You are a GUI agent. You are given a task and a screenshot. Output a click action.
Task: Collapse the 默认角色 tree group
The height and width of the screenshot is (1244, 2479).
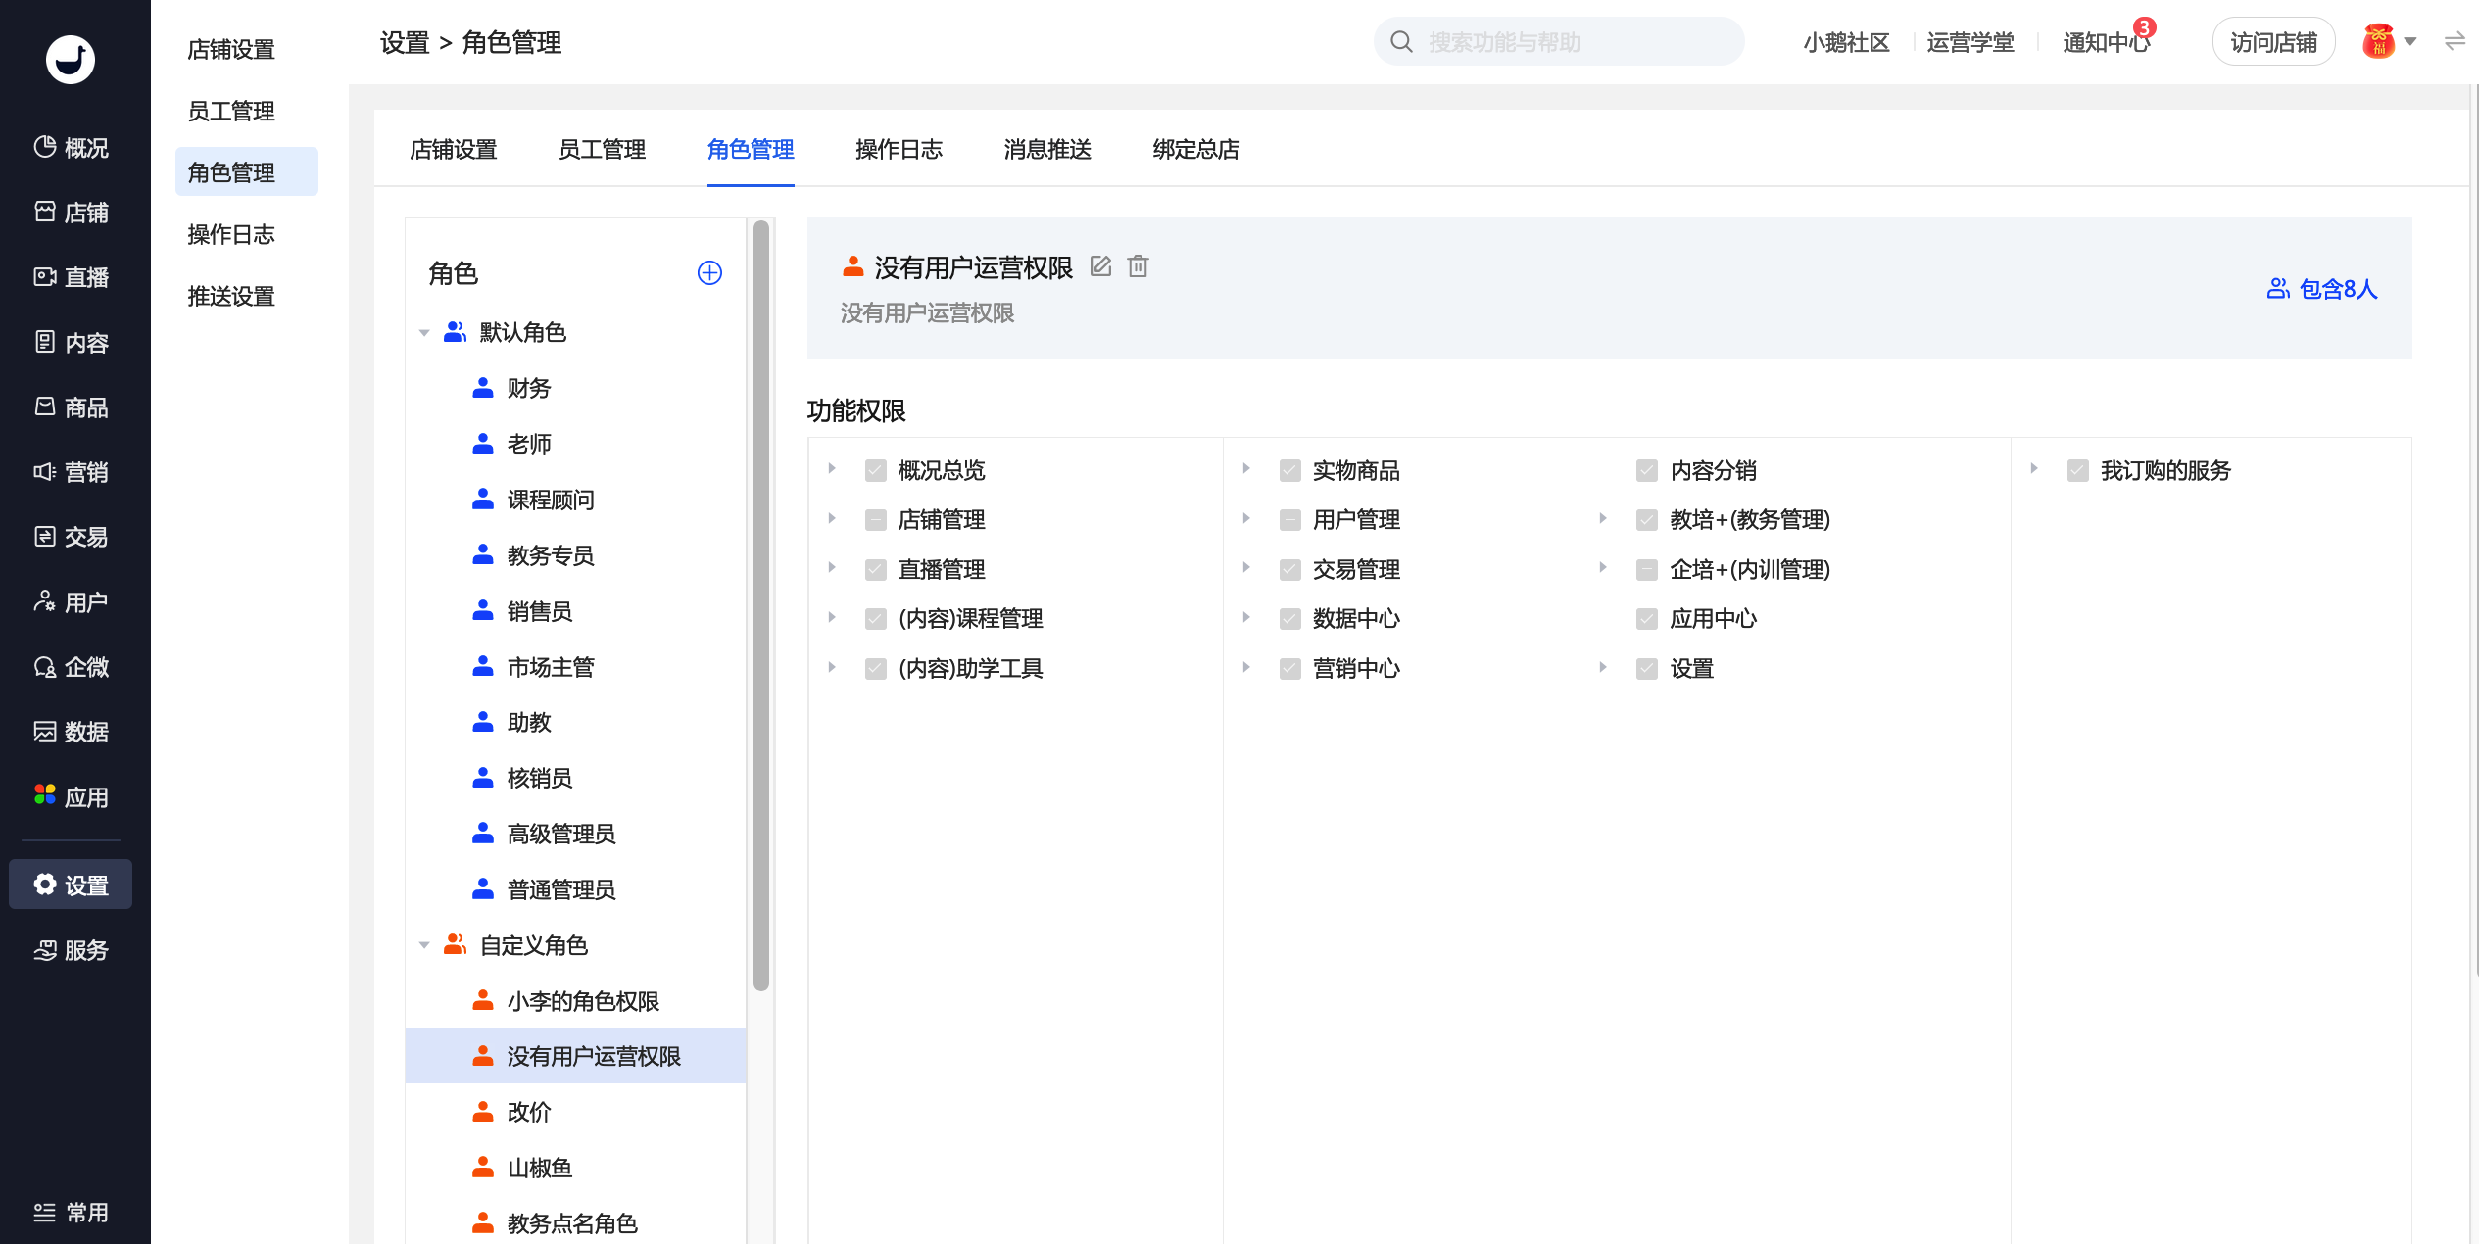pyautogui.click(x=424, y=333)
